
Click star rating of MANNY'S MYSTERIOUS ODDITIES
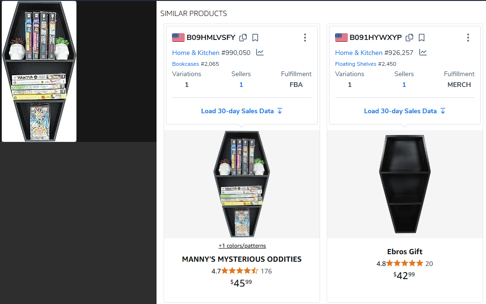240,271
